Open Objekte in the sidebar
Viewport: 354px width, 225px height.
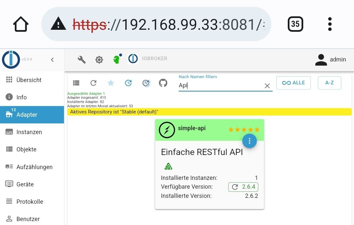click(32, 149)
